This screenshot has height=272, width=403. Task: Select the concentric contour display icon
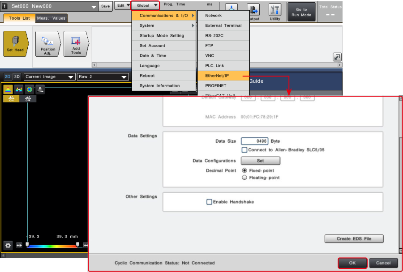[x=29, y=89]
